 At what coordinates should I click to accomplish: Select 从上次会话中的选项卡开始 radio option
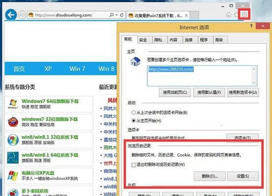(134, 113)
